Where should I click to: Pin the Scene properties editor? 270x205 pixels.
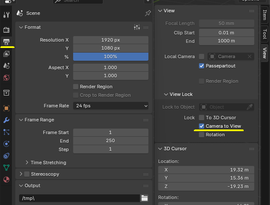(x=148, y=14)
